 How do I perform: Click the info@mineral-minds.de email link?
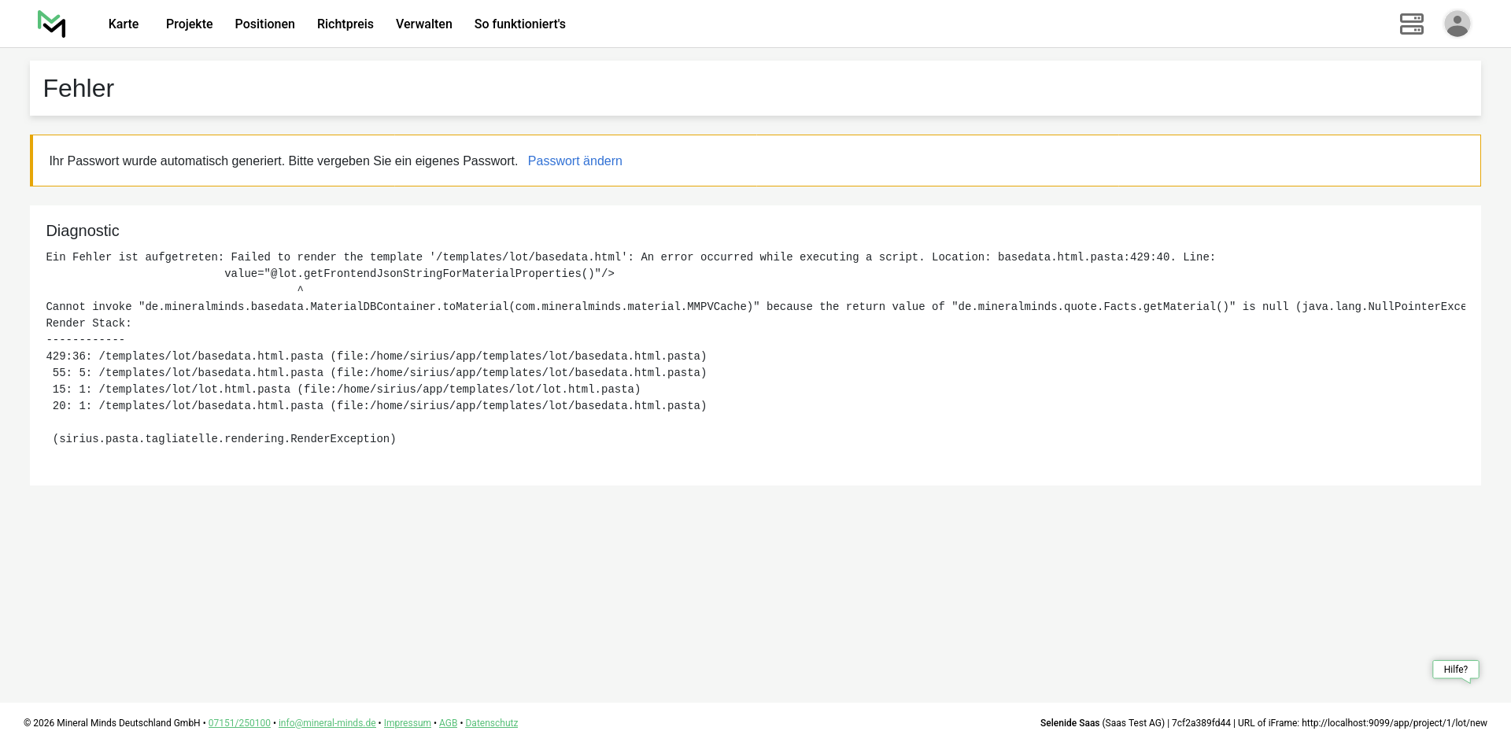[x=327, y=723]
